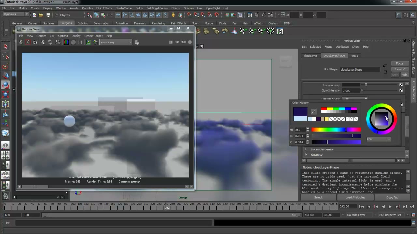Image resolution: width=417 pixels, height=234 pixels.
Task: Click the new scene icon
Action: [35, 15]
